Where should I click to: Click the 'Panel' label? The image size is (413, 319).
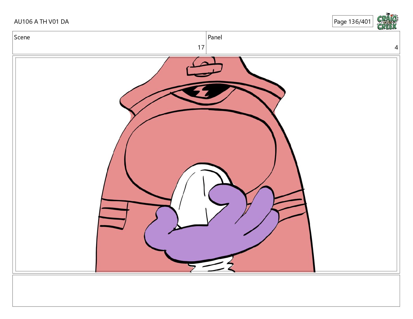pos(215,37)
